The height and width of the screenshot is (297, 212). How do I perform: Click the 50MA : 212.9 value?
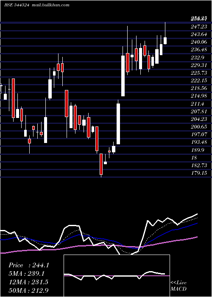(28, 290)
